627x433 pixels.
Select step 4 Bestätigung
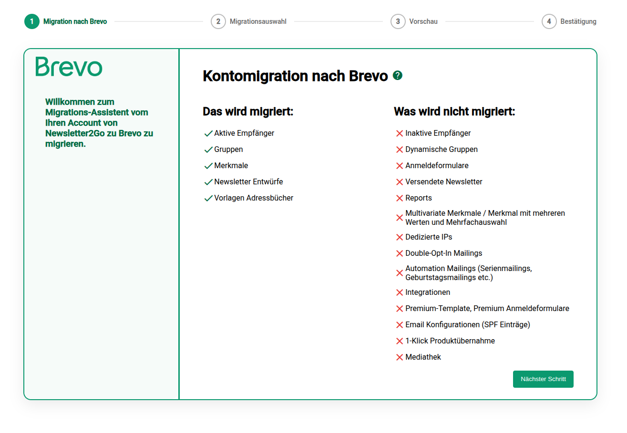569,21
